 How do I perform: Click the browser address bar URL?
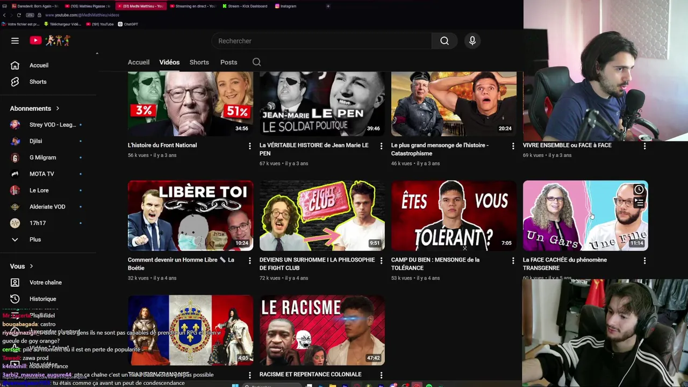tap(82, 15)
